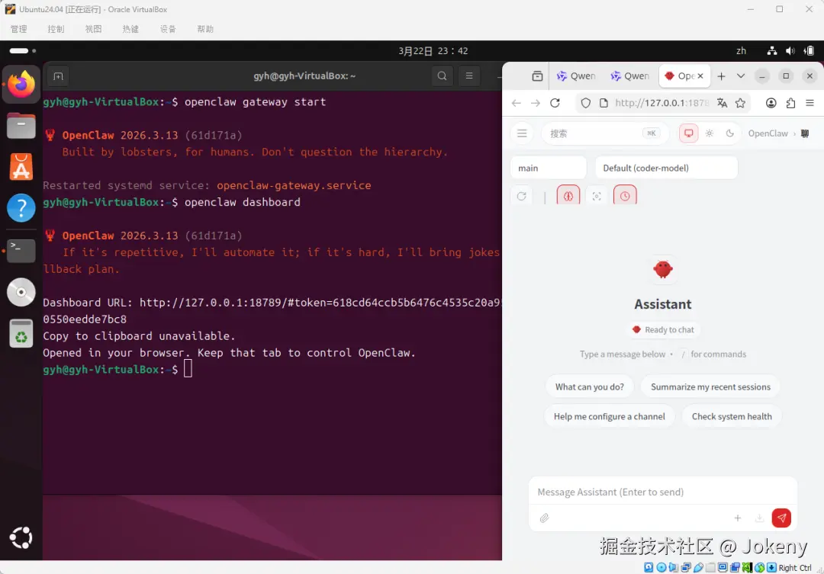Click the Firefox address bar URL
The height and width of the screenshot is (574, 824).
661,103
